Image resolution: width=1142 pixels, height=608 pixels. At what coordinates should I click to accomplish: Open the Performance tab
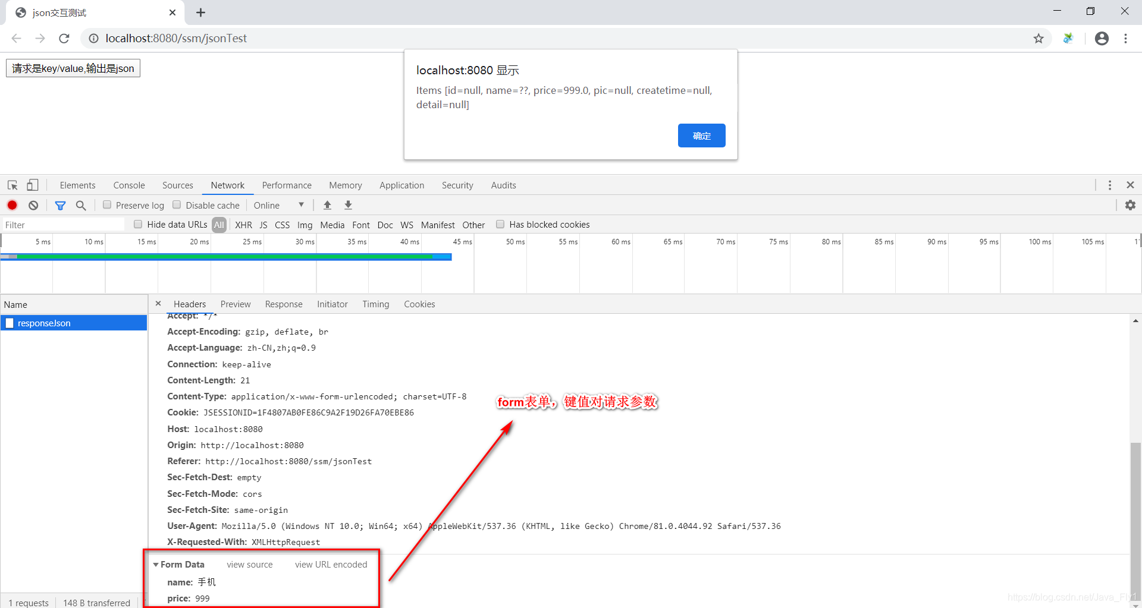[x=287, y=185]
